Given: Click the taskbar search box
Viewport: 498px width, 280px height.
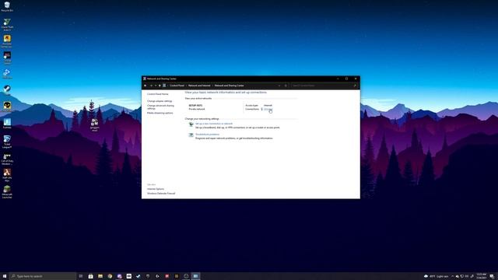Looking at the screenshot, I should [43, 276].
